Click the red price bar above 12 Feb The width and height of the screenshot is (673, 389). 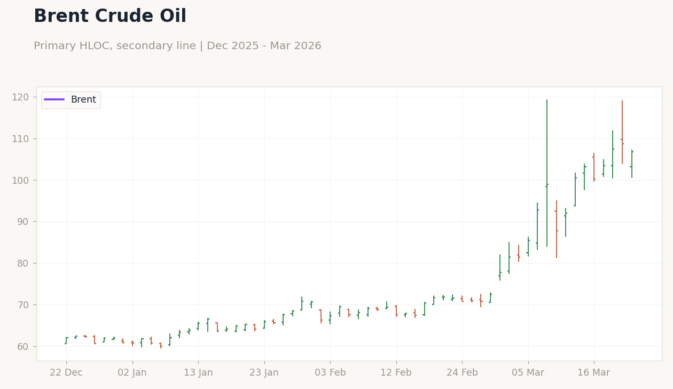pos(396,311)
